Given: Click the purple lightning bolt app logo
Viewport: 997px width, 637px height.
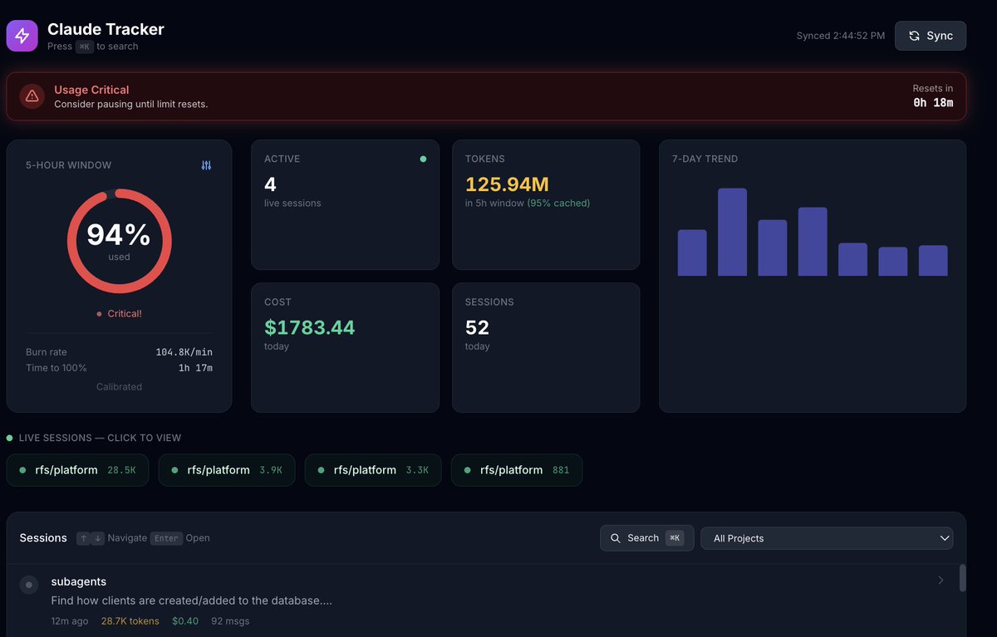Looking at the screenshot, I should (22, 36).
